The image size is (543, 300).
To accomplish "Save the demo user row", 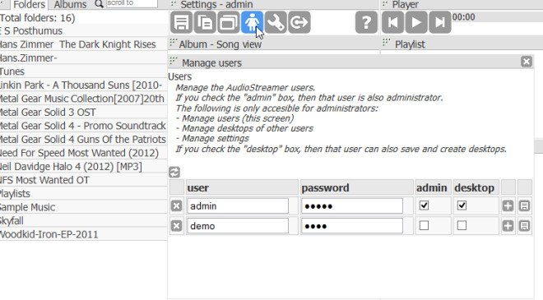I will [524, 226].
